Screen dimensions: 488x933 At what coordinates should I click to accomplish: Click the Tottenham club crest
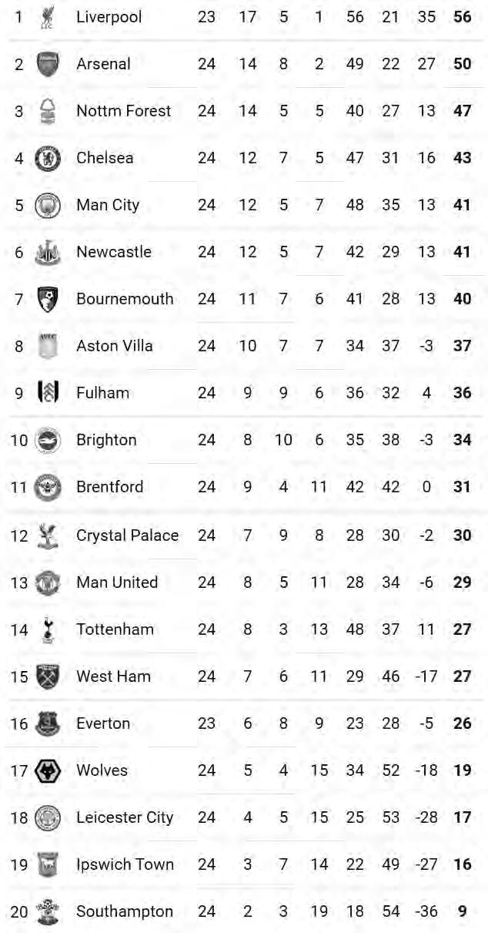48,629
